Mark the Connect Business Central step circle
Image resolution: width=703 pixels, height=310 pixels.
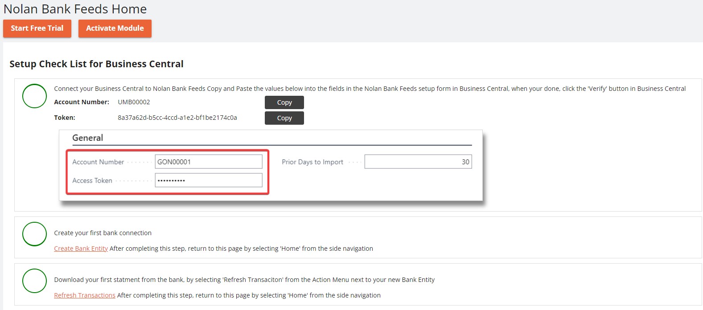34,96
